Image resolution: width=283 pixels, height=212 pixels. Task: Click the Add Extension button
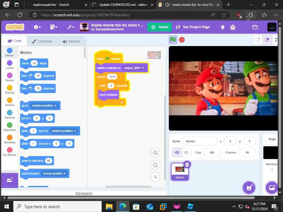(10, 180)
